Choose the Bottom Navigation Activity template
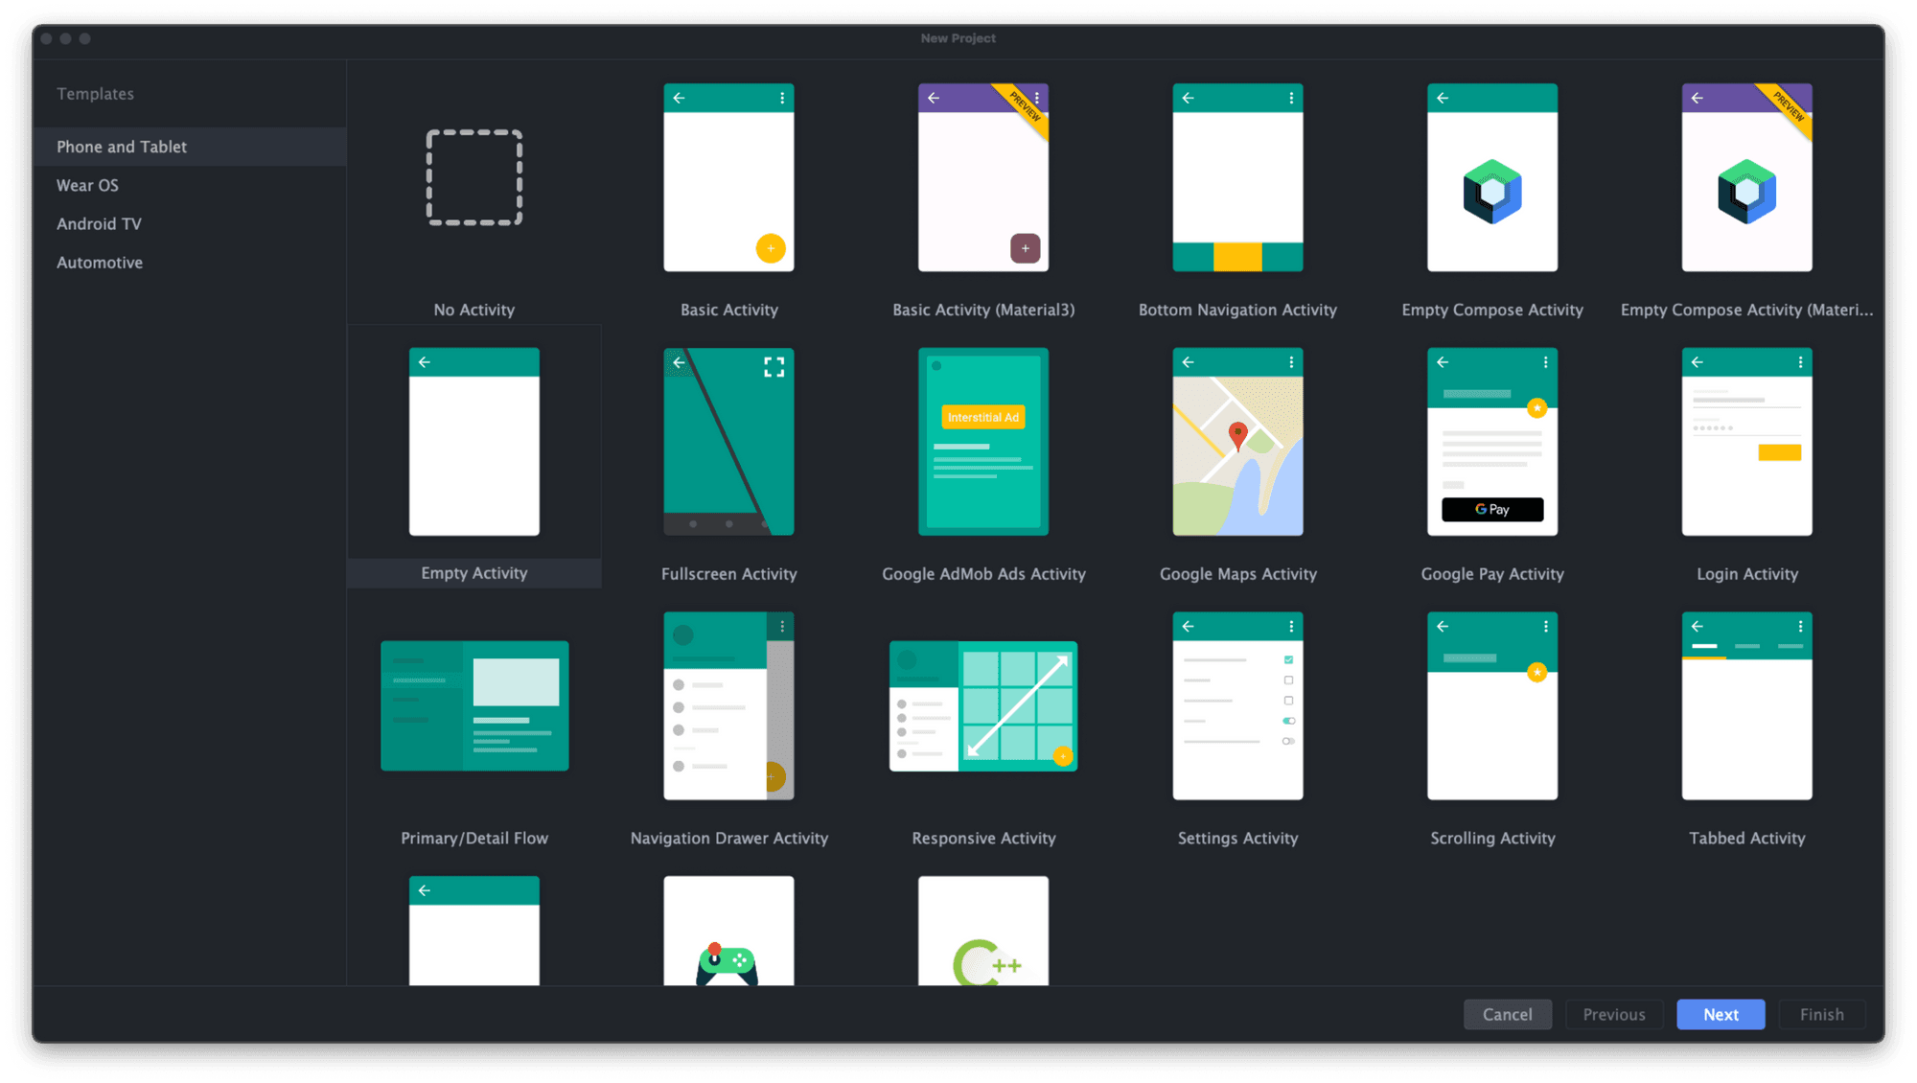The height and width of the screenshot is (1083, 1917). pos(1237,177)
